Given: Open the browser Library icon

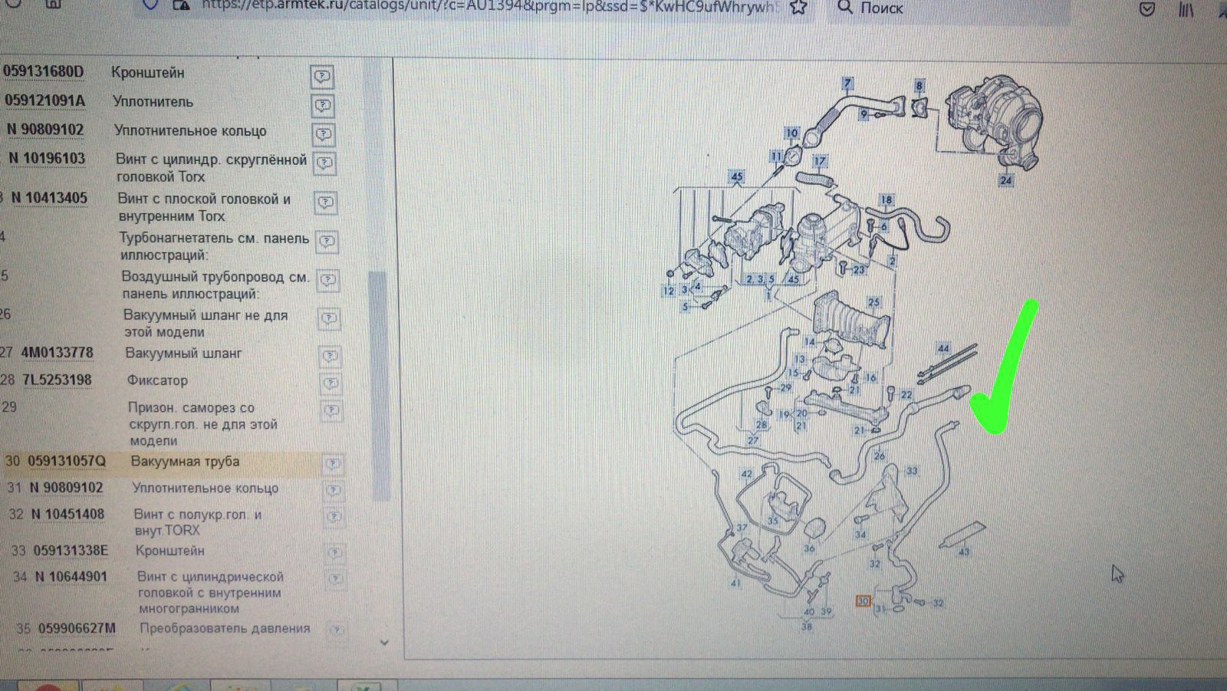Looking at the screenshot, I should 1186,9.
